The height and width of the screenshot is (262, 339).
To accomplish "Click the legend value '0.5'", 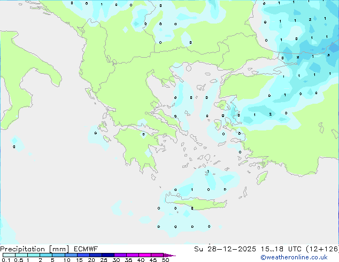I will point(19,260).
